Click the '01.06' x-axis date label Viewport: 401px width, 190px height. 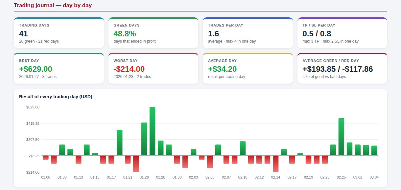click(x=46, y=177)
